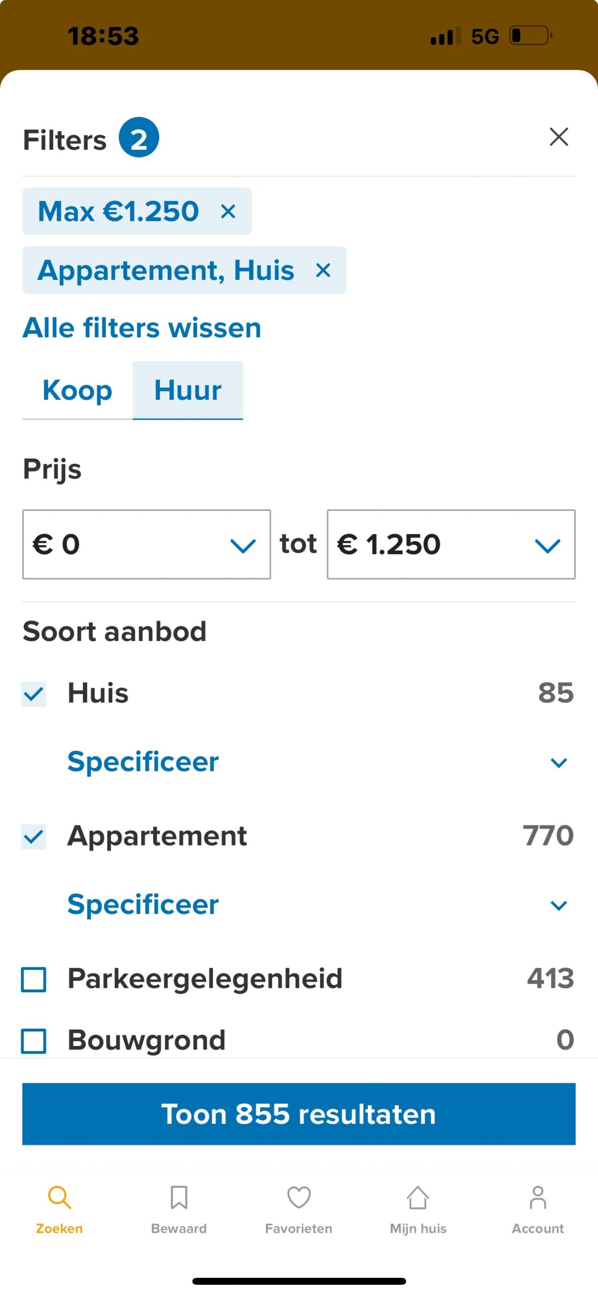Go to Mijn huis house icon

pos(418,1197)
